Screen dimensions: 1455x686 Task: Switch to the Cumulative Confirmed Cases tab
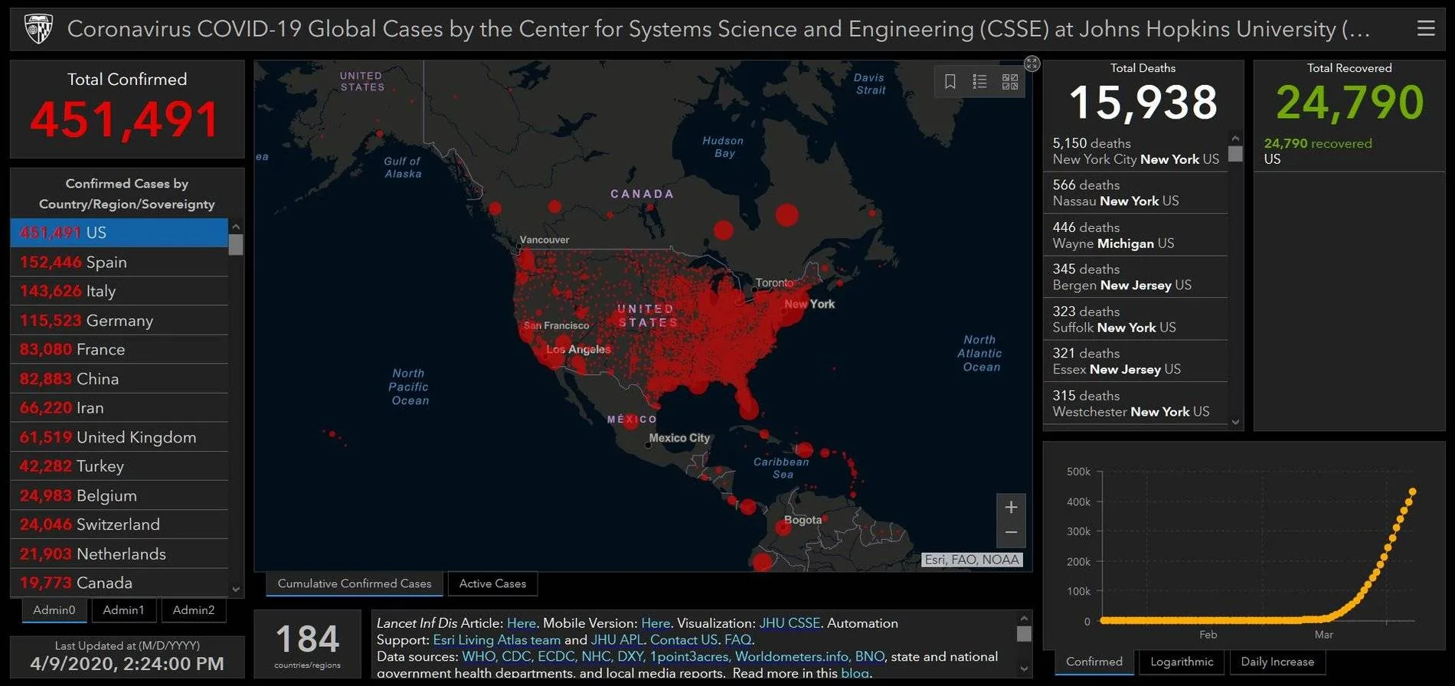[355, 583]
